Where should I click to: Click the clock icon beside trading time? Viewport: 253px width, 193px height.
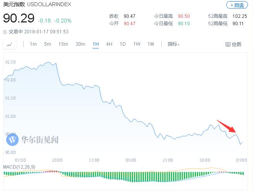click(x=5, y=32)
